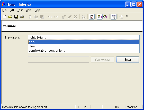
Task: Save using the floppy disk icon
Action: point(16,17)
